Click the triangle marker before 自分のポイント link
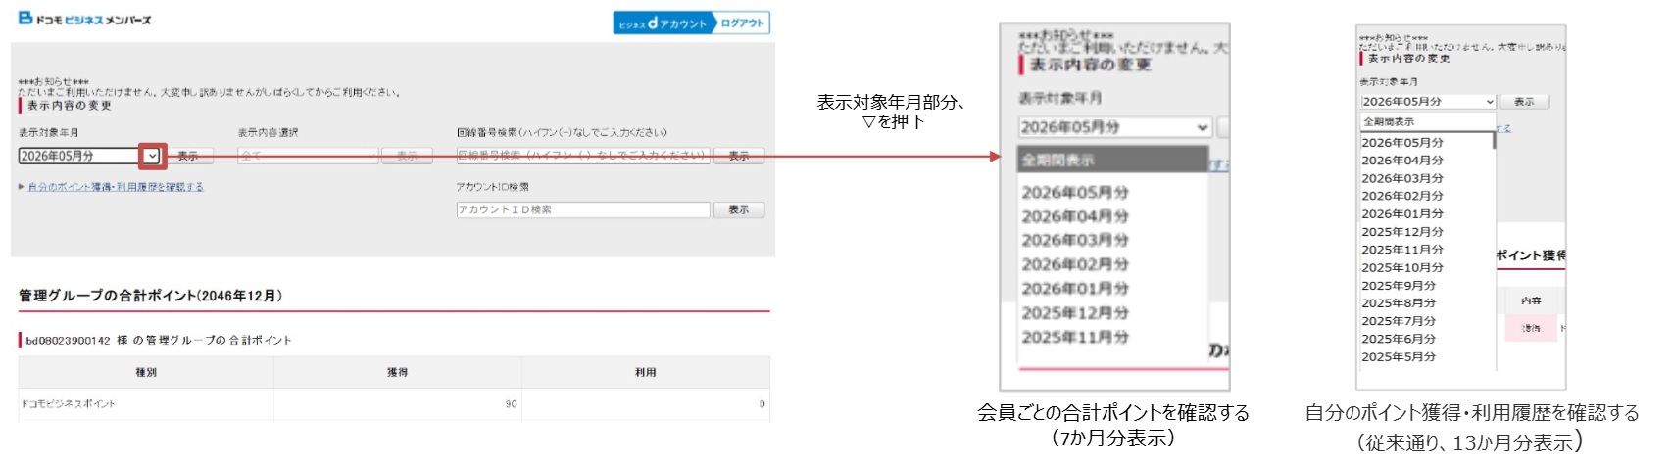Screen dimensions: 1671x462 pyautogui.click(x=22, y=187)
